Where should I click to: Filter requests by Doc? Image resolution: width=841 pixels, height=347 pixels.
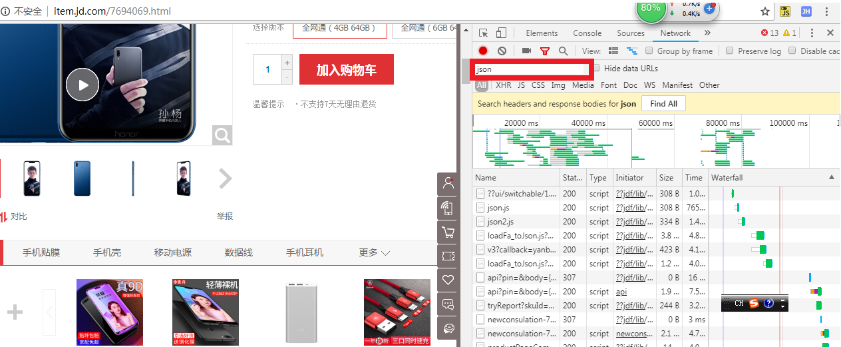coord(631,85)
